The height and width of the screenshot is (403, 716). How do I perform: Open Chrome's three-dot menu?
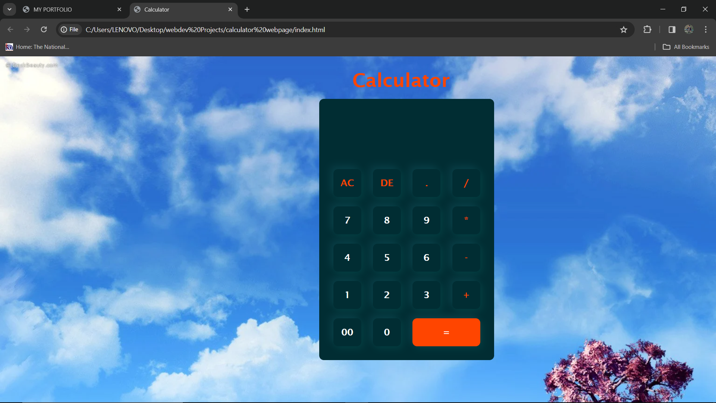706,29
